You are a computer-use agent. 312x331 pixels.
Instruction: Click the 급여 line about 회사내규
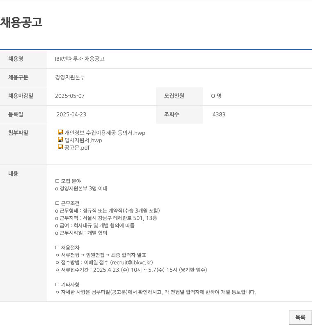pos(95,225)
